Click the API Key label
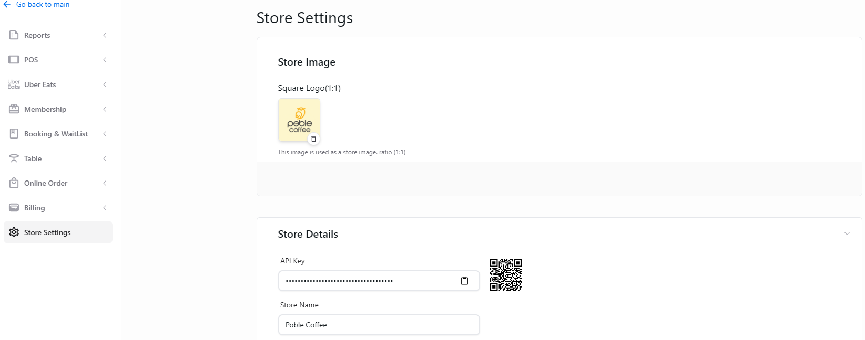Viewport: 865px width, 340px height. 292,261
